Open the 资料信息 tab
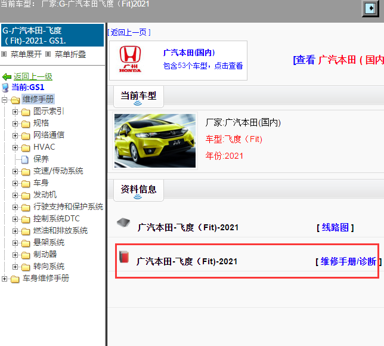384x346 pixels. tap(138, 190)
